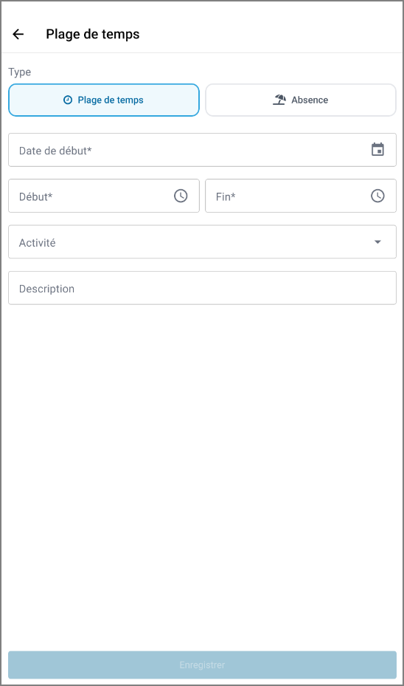Click the beach umbrella Absence icon
The image size is (404, 686).
pyautogui.click(x=279, y=100)
